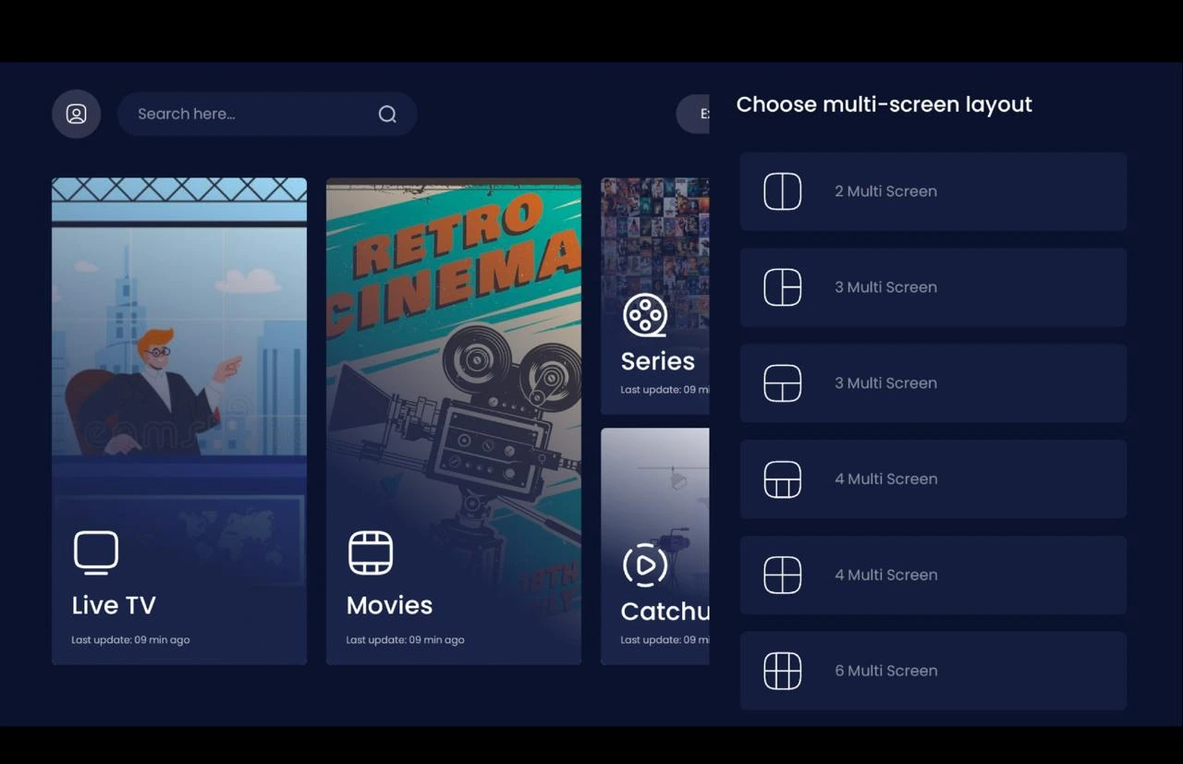This screenshot has height=764, width=1183.
Task: Open the user profile icon
Action: coord(76,114)
